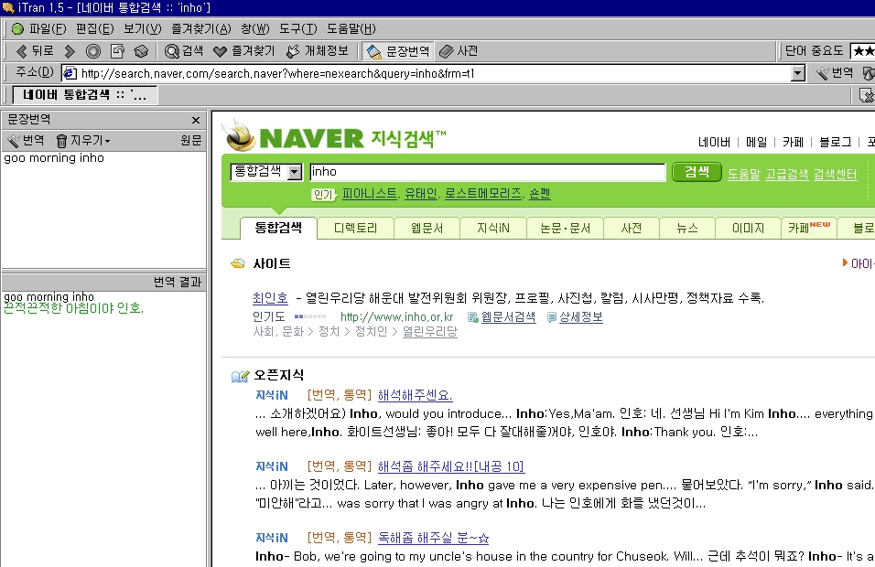
Task: Switch to the 웹문서 search tab
Action: [427, 228]
